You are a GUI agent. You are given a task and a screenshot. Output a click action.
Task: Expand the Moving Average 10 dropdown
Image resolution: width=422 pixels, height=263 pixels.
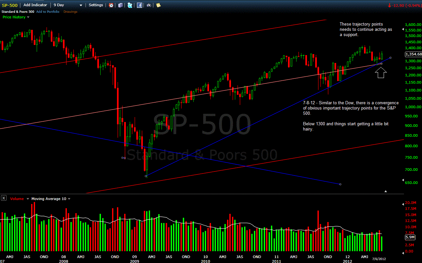69,199
